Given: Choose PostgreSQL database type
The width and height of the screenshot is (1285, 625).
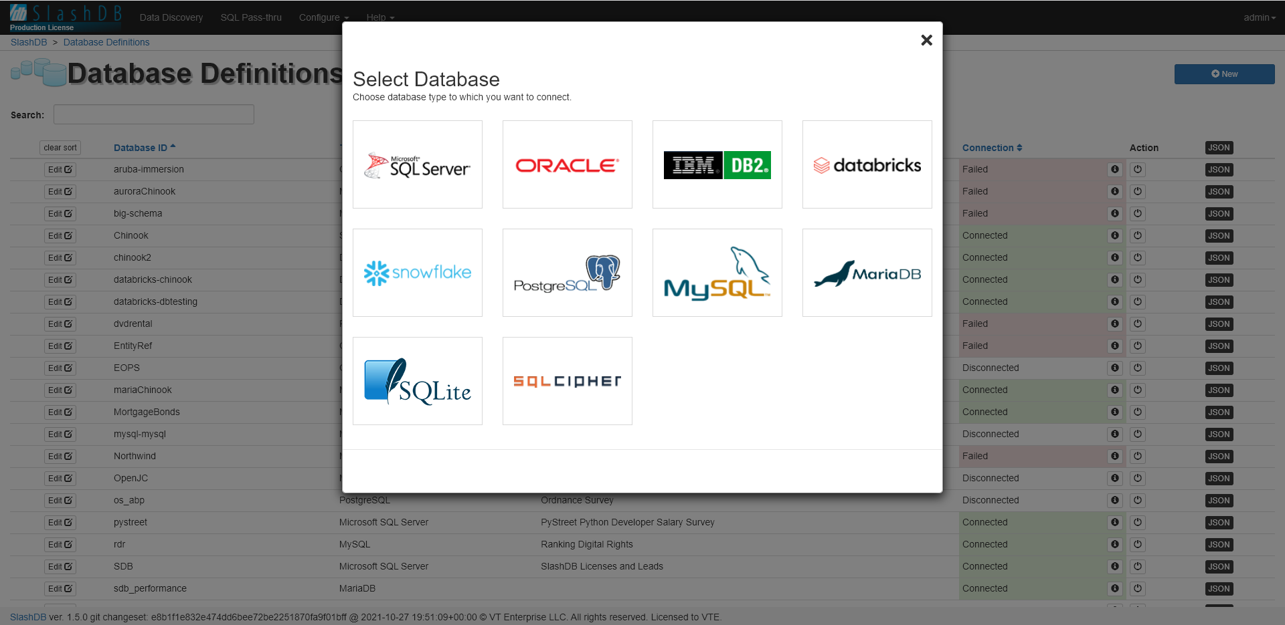Looking at the screenshot, I should pos(568,273).
